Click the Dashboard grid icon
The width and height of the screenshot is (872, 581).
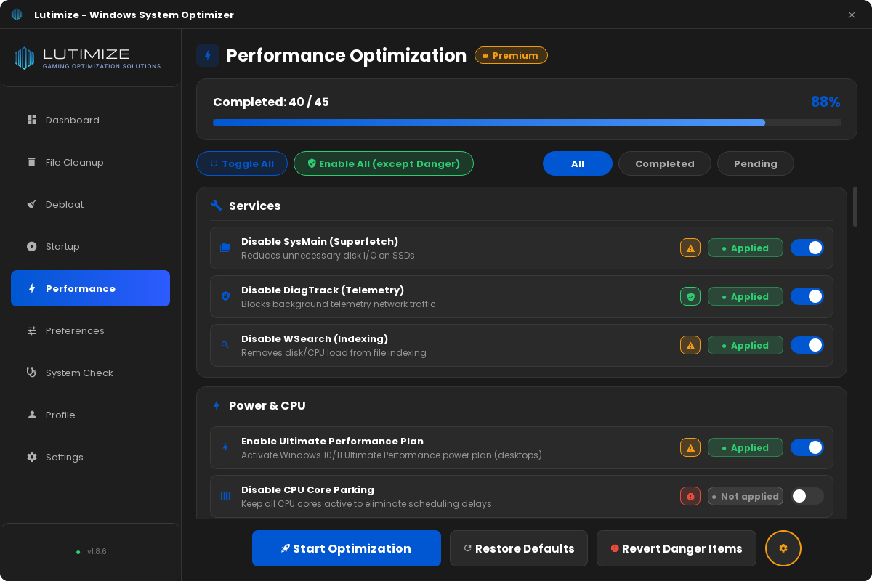coord(32,120)
